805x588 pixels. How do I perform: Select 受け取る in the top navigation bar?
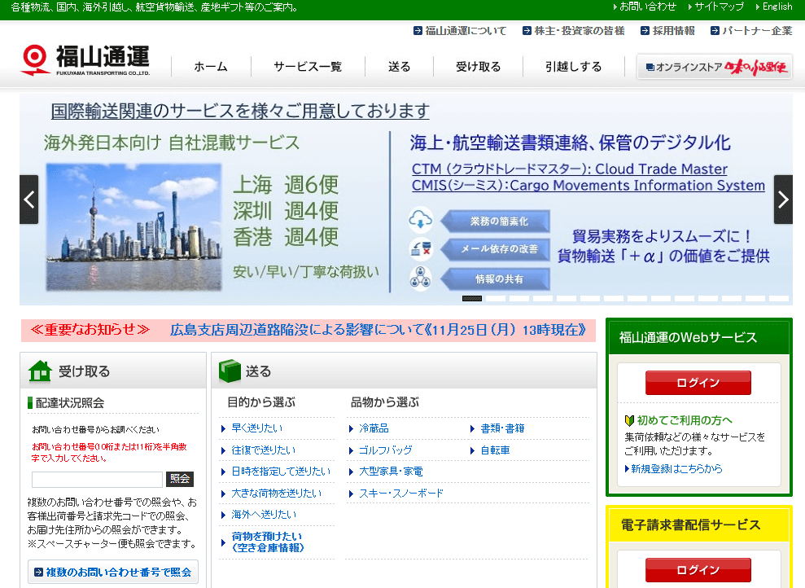coord(478,67)
